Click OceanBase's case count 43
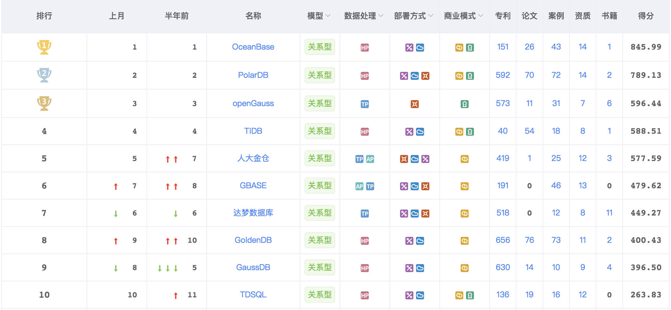 556,47
